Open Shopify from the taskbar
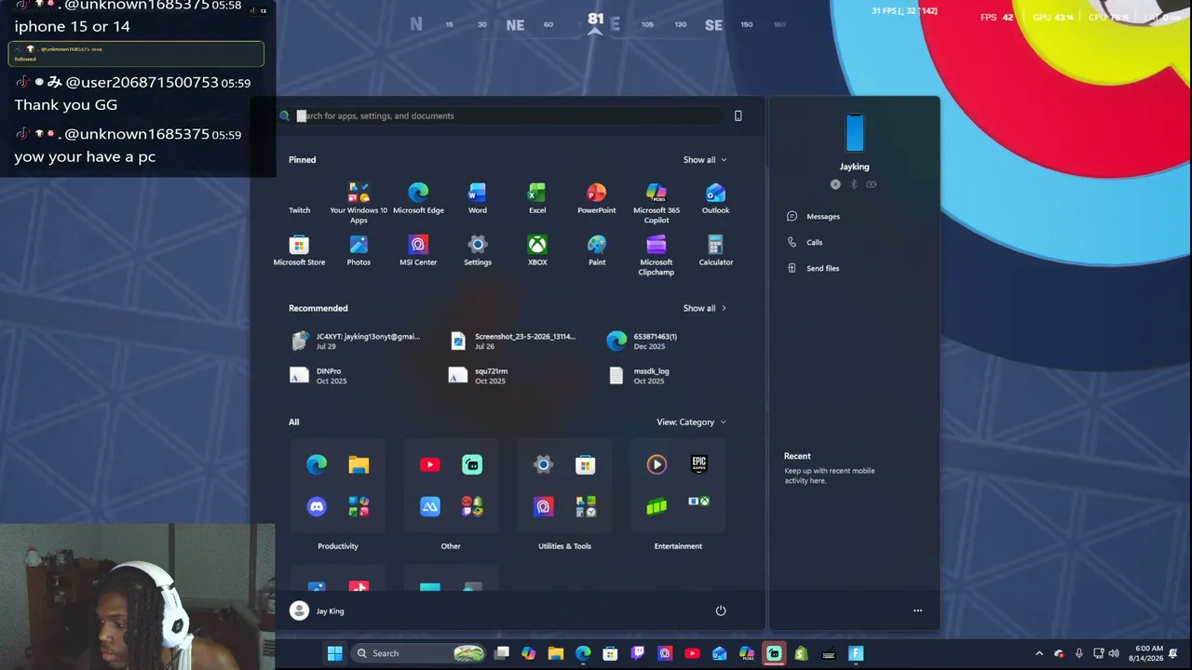1192x670 pixels. click(801, 653)
